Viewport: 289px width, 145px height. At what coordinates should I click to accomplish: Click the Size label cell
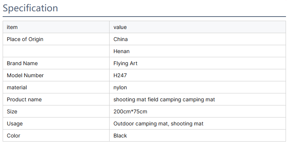pos(56,111)
